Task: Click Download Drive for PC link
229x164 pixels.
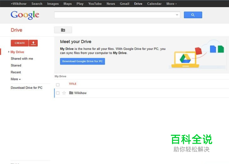Action: 26,88
